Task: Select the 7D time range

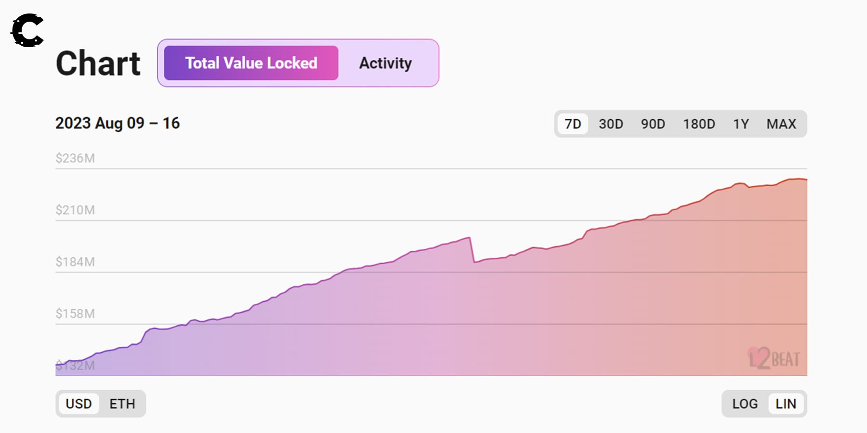Action: coord(573,124)
